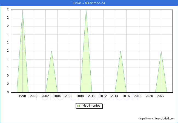Click the green Matrimonios legend swatch
Image resolution: width=178 pixels, height=123 pixels.
[79, 106]
